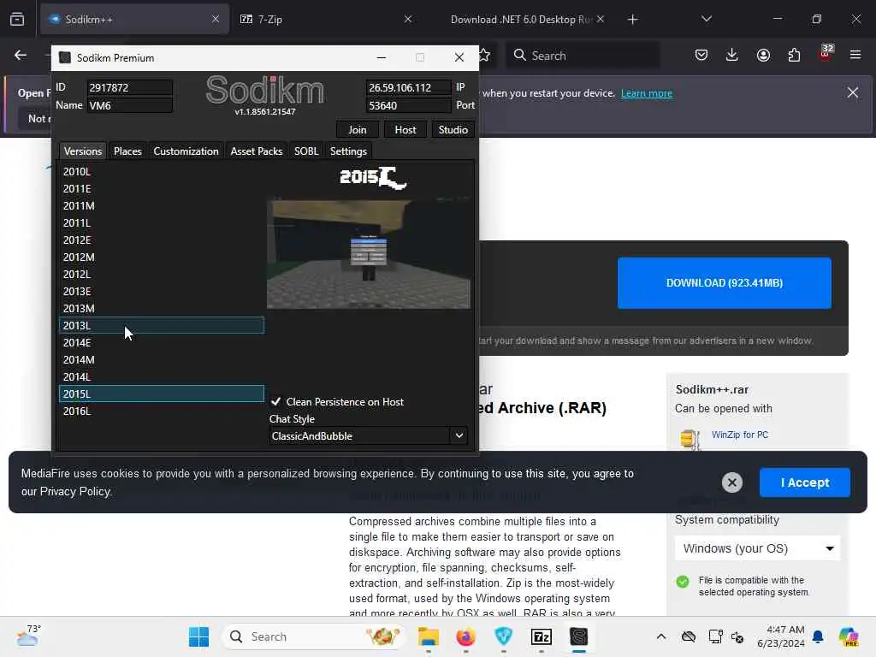
Task: Click the Studio button
Action: [x=453, y=130]
